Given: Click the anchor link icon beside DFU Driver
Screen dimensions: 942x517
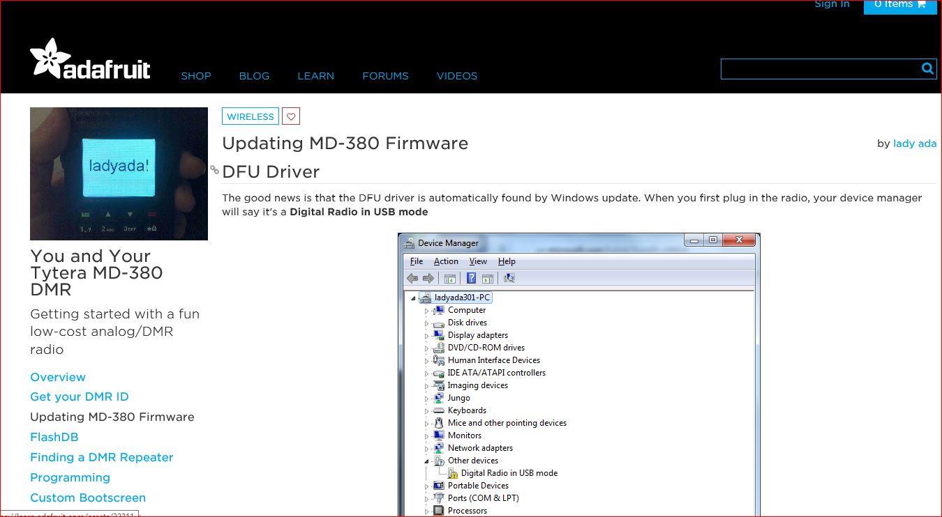Looking at the screenshot, I should click(x=214, y=169).
